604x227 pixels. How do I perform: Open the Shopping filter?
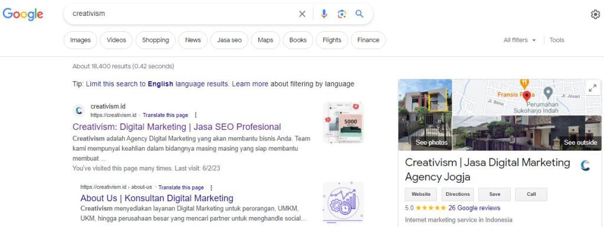point(155,40)
